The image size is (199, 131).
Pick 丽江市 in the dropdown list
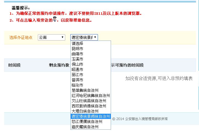point(91,75)
